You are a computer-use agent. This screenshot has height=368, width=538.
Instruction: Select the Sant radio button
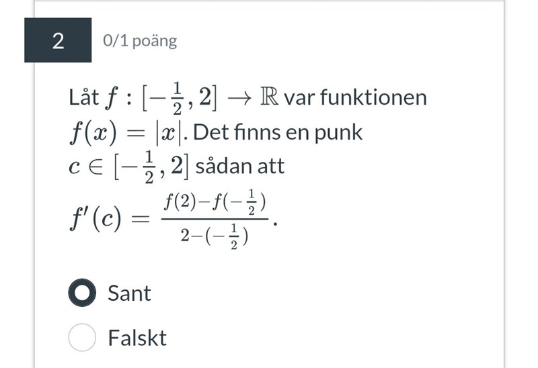coord(82,293)
